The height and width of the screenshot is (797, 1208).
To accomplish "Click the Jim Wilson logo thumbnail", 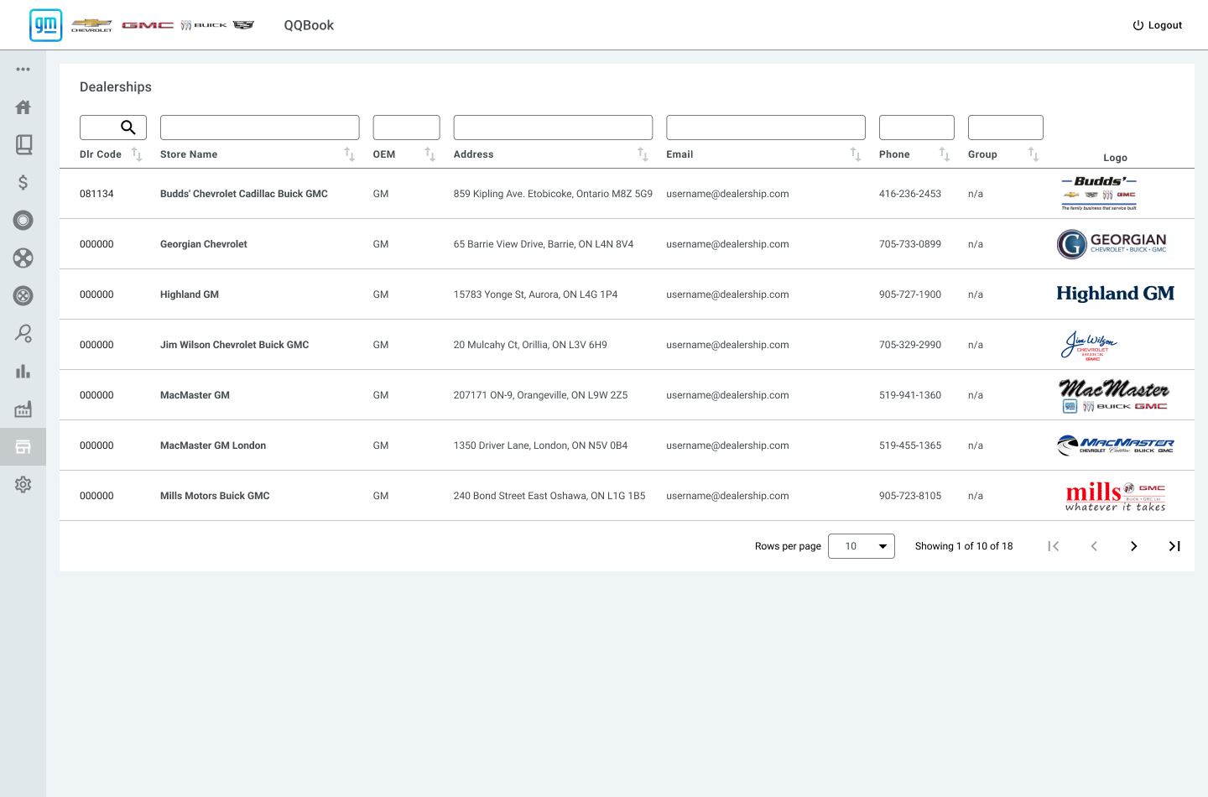I will (x=1089, y=345).
